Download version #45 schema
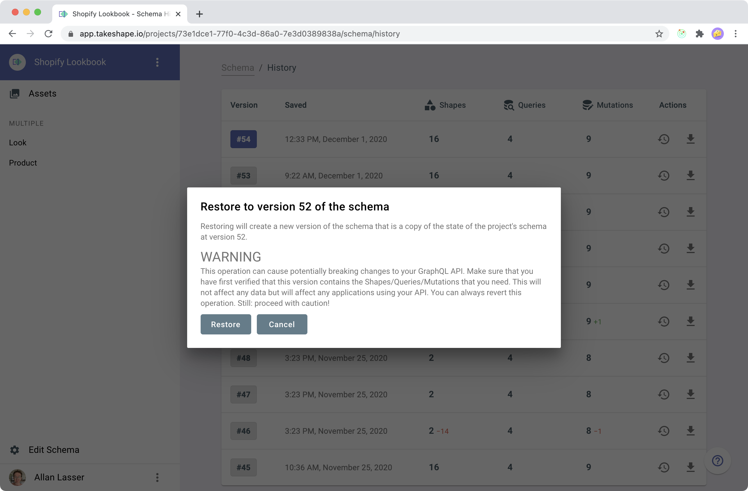Image resolution: width=748 pixels, height=491 pixels. (x=690, y=467)
